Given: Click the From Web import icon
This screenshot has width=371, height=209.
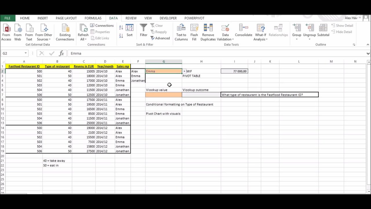Looking at the screenshot, I should [x=18, y=33].
